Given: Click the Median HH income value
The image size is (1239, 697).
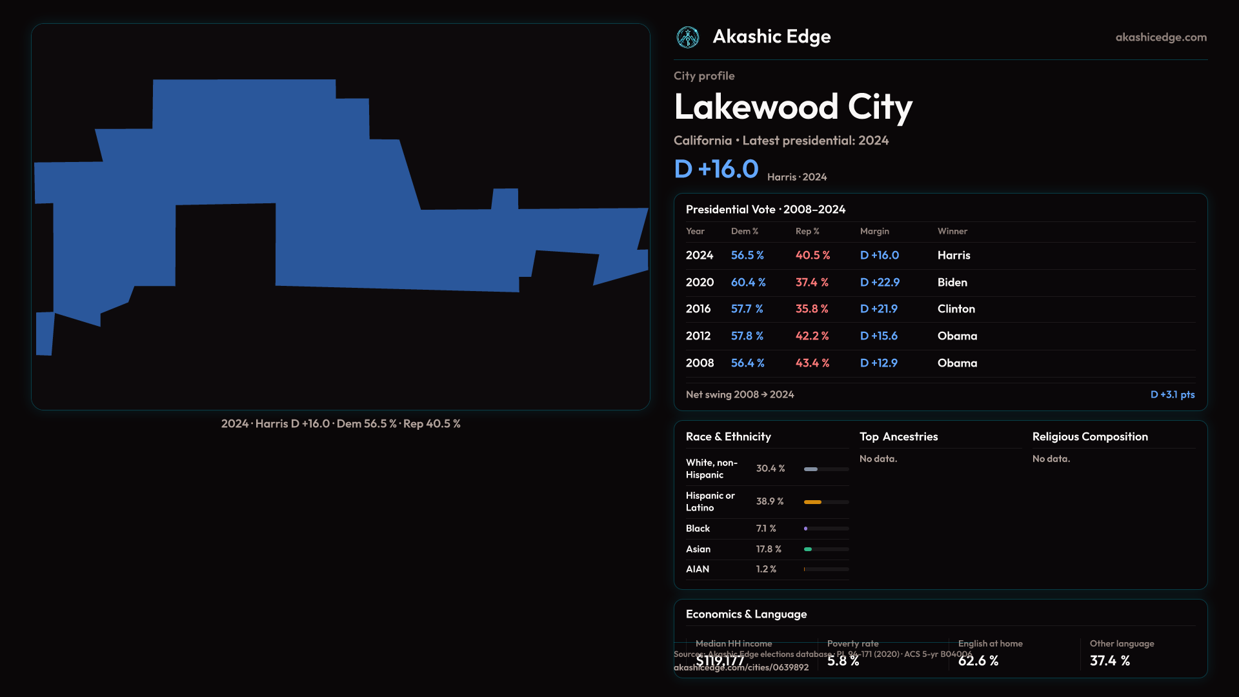Looking at the screenshot, I should (720, 661).
